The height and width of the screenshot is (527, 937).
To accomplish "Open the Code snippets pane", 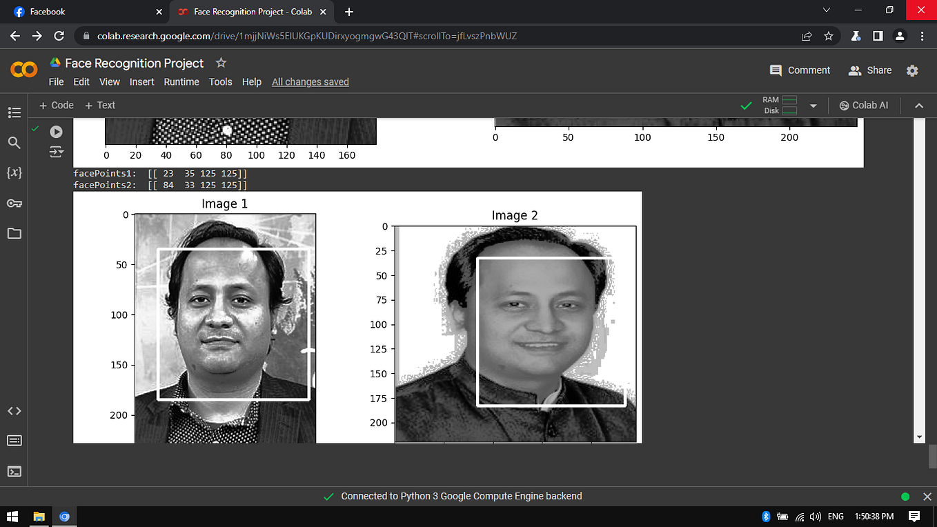I will click(14, 410).
